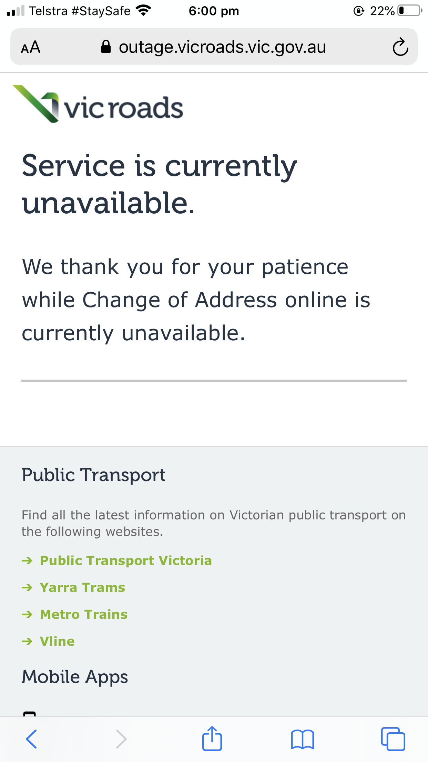Tap the Wi-Fi status icon
The width and height of the screenshot is (428, 762).
click(143, 11)
